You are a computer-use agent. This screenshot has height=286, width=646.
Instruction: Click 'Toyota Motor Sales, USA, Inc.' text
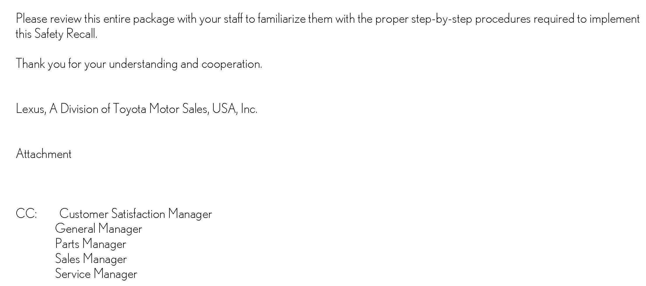click(185, 109)
